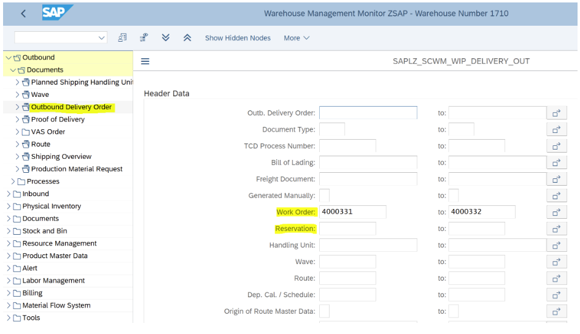This screenshot has height=334, width=580.
Task: Open the Alert folder
Action: click(x=29, y=268)
